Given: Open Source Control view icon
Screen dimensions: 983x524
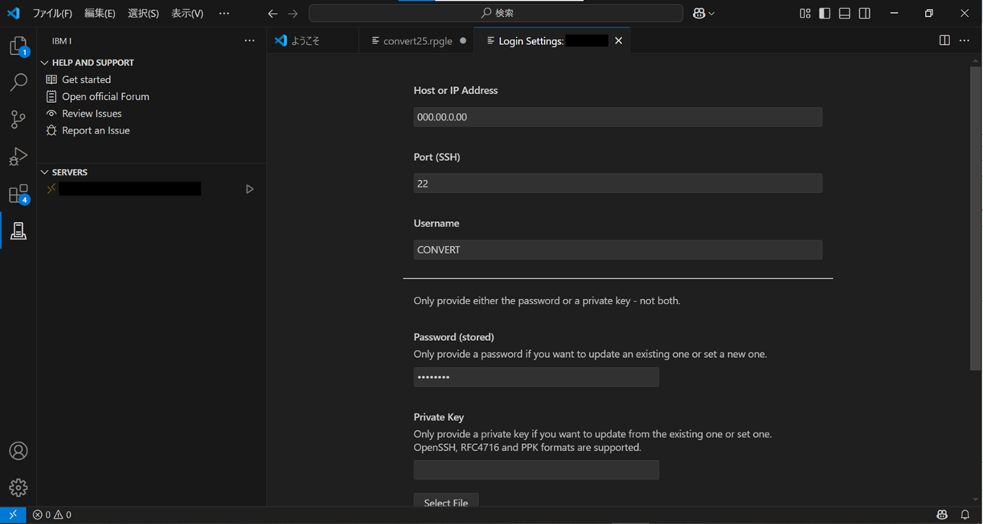Looking at the screenshot, I should (18, 119).
